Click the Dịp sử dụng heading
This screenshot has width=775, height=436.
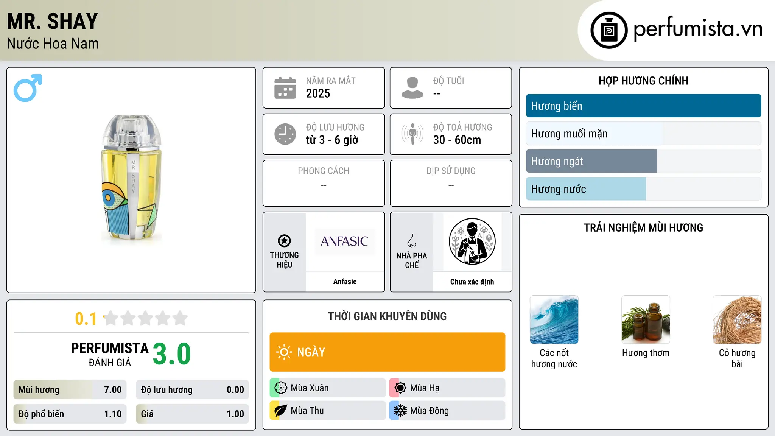(451, 171)
